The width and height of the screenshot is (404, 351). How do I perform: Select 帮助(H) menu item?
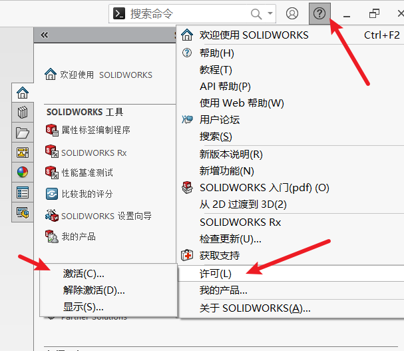pos(290,53)
